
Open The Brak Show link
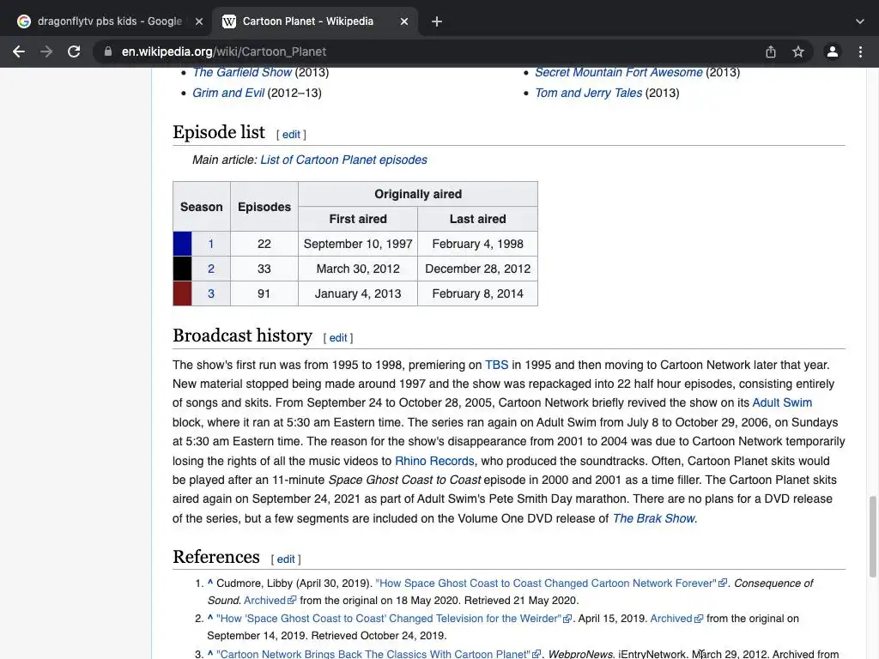click(653, 518)
